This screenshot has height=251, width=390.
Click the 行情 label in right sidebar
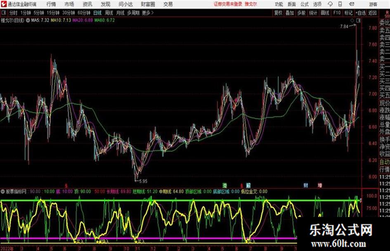coord(385,170)
